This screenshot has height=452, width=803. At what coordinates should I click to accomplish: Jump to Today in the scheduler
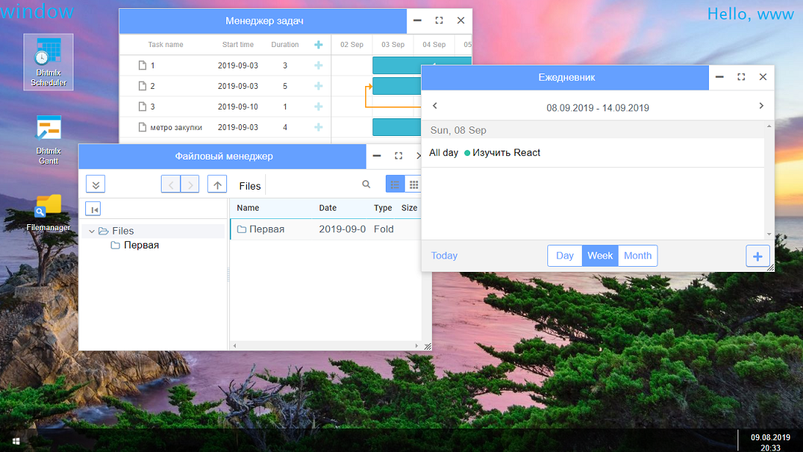[x=444, y=256]
